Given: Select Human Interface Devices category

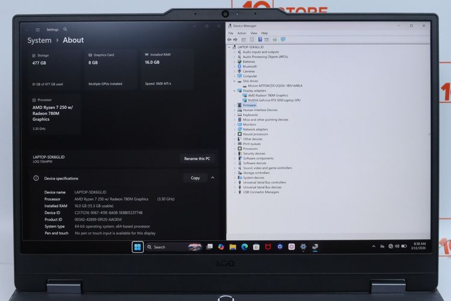Looking at the screenshot, I should (260, 110).
